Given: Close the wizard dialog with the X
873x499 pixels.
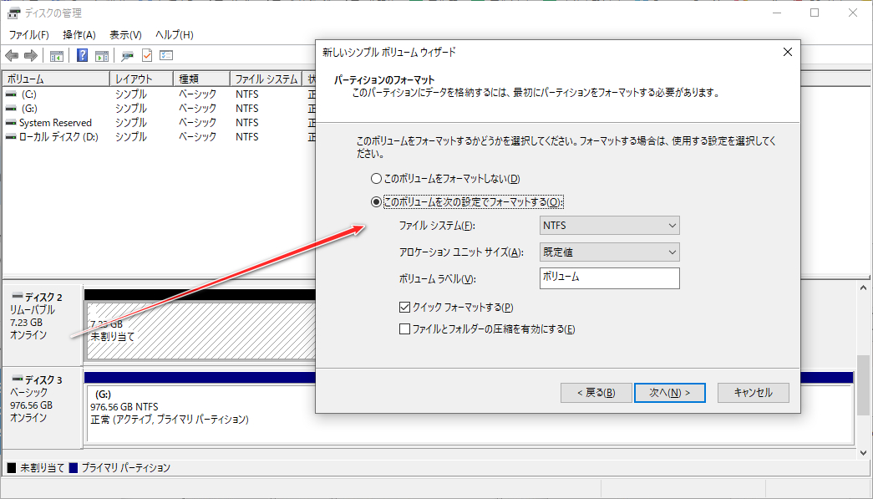Looking at the screenshot, I should [787, 52].
